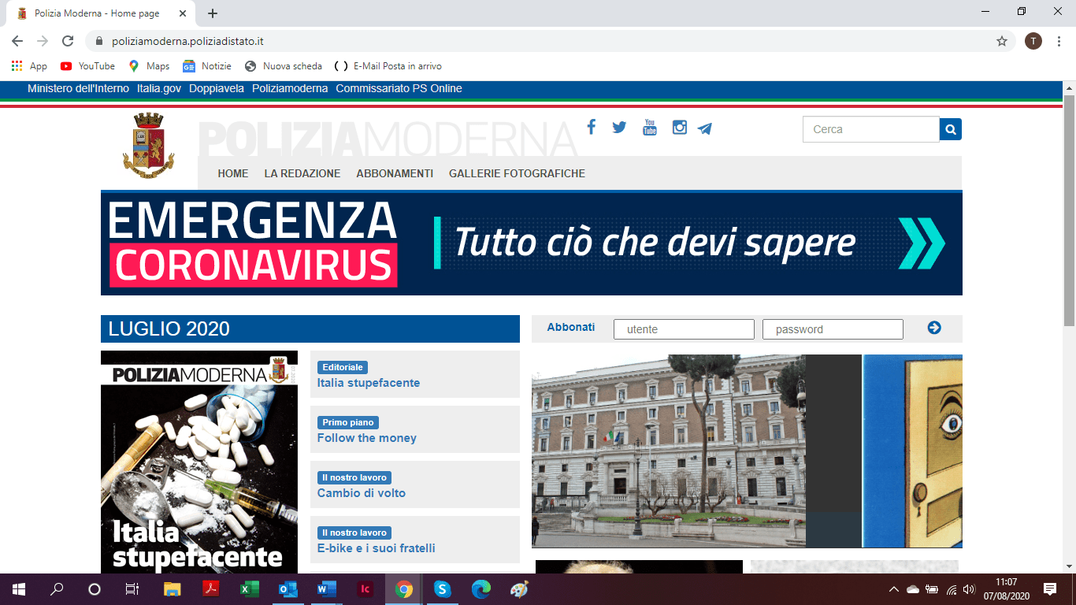Click the volume speaker tray icon
The width and height of the screenshot is (1076, 605).
pyautogui.click(x=970, y=589)
